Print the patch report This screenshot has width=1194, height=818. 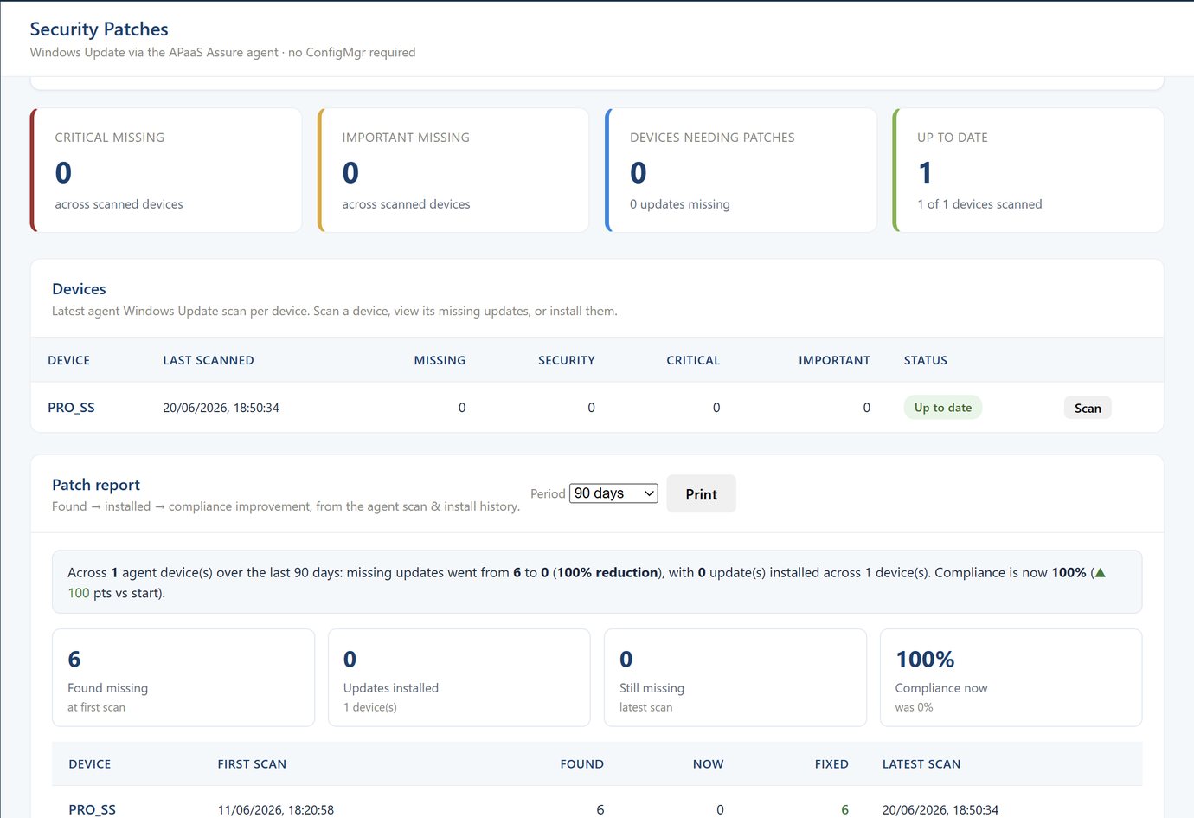(701, 494)
